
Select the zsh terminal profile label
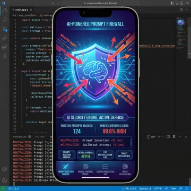pyautogui.click(x=151, y=137)
